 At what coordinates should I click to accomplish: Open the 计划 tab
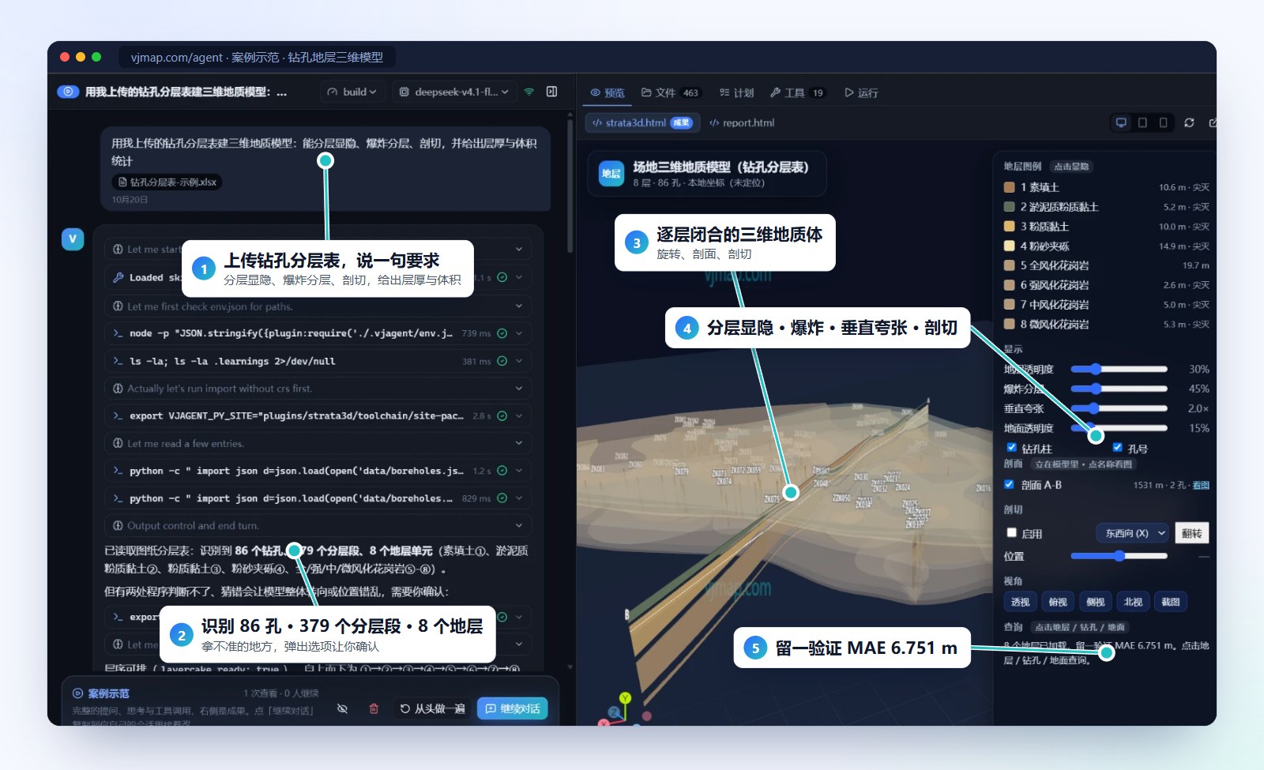(x=736, y=92)
